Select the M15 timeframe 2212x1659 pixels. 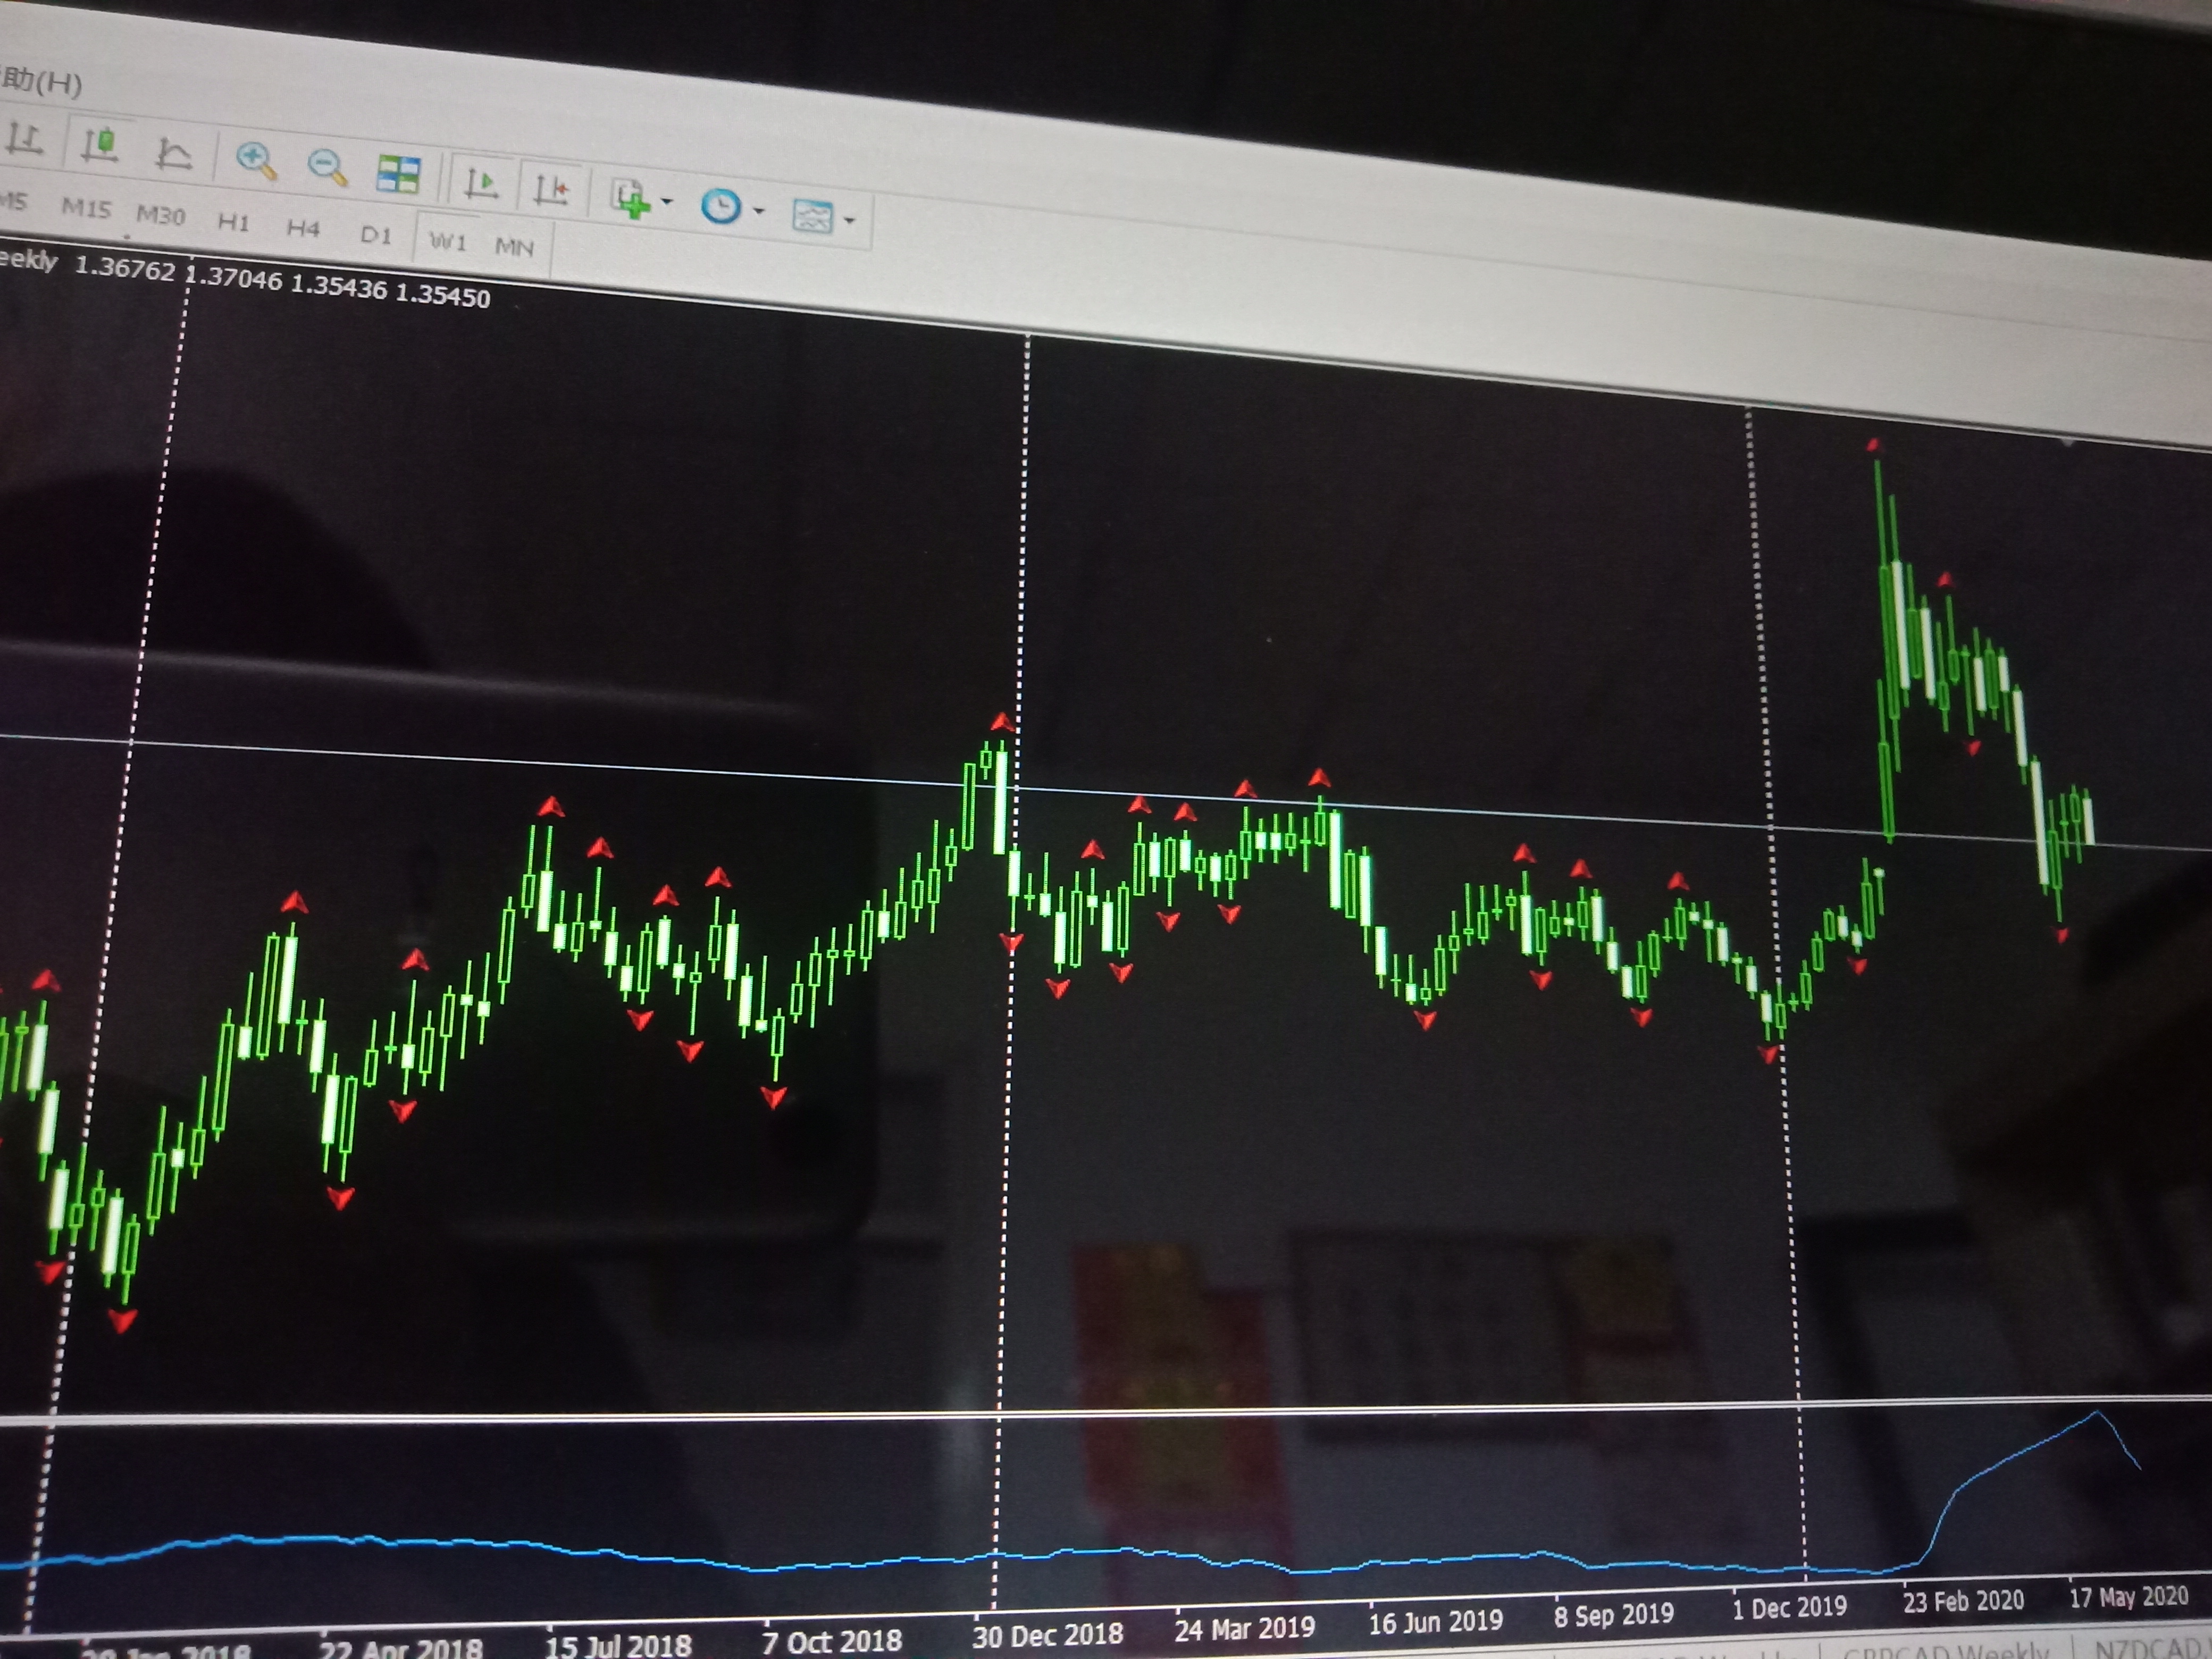pos(86,208)
